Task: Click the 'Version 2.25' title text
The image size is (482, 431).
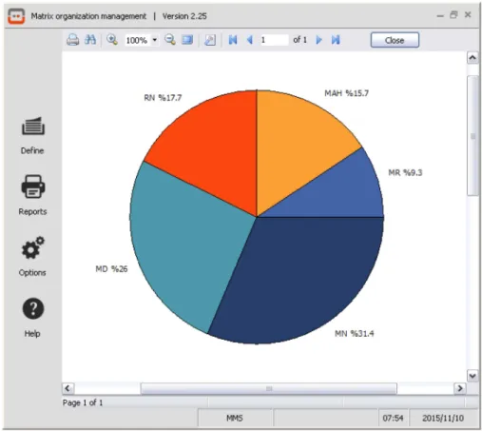Action: [x=184, y=16]
